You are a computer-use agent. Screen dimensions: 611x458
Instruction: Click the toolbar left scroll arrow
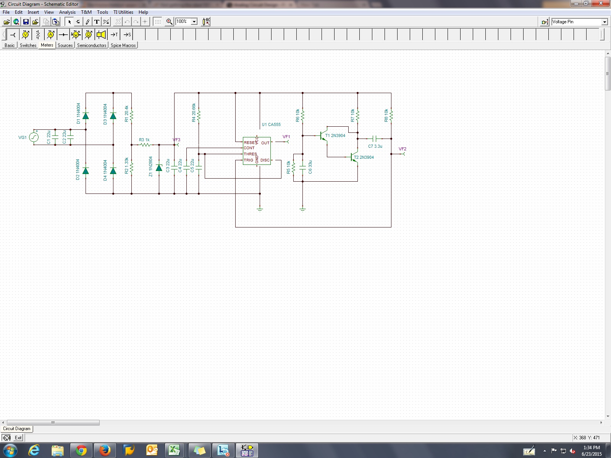point(4,35)
